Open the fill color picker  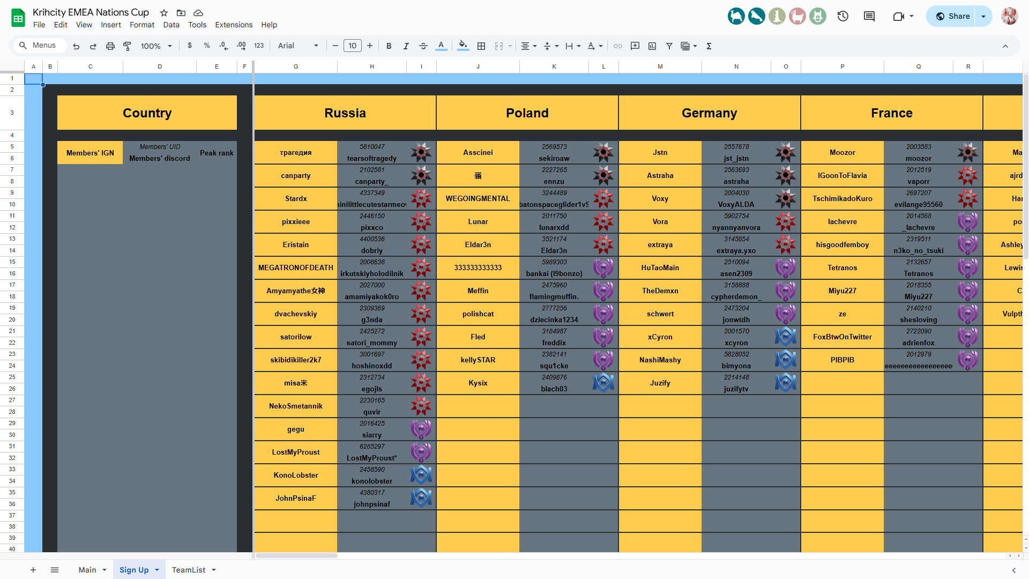[463, 46]
